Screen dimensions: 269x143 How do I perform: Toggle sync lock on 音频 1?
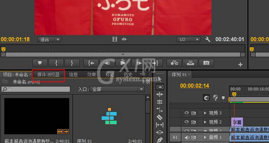point(193,137)
